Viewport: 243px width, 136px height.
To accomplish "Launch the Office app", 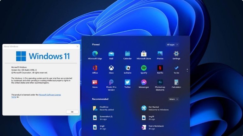I will (x=95, y=69).
